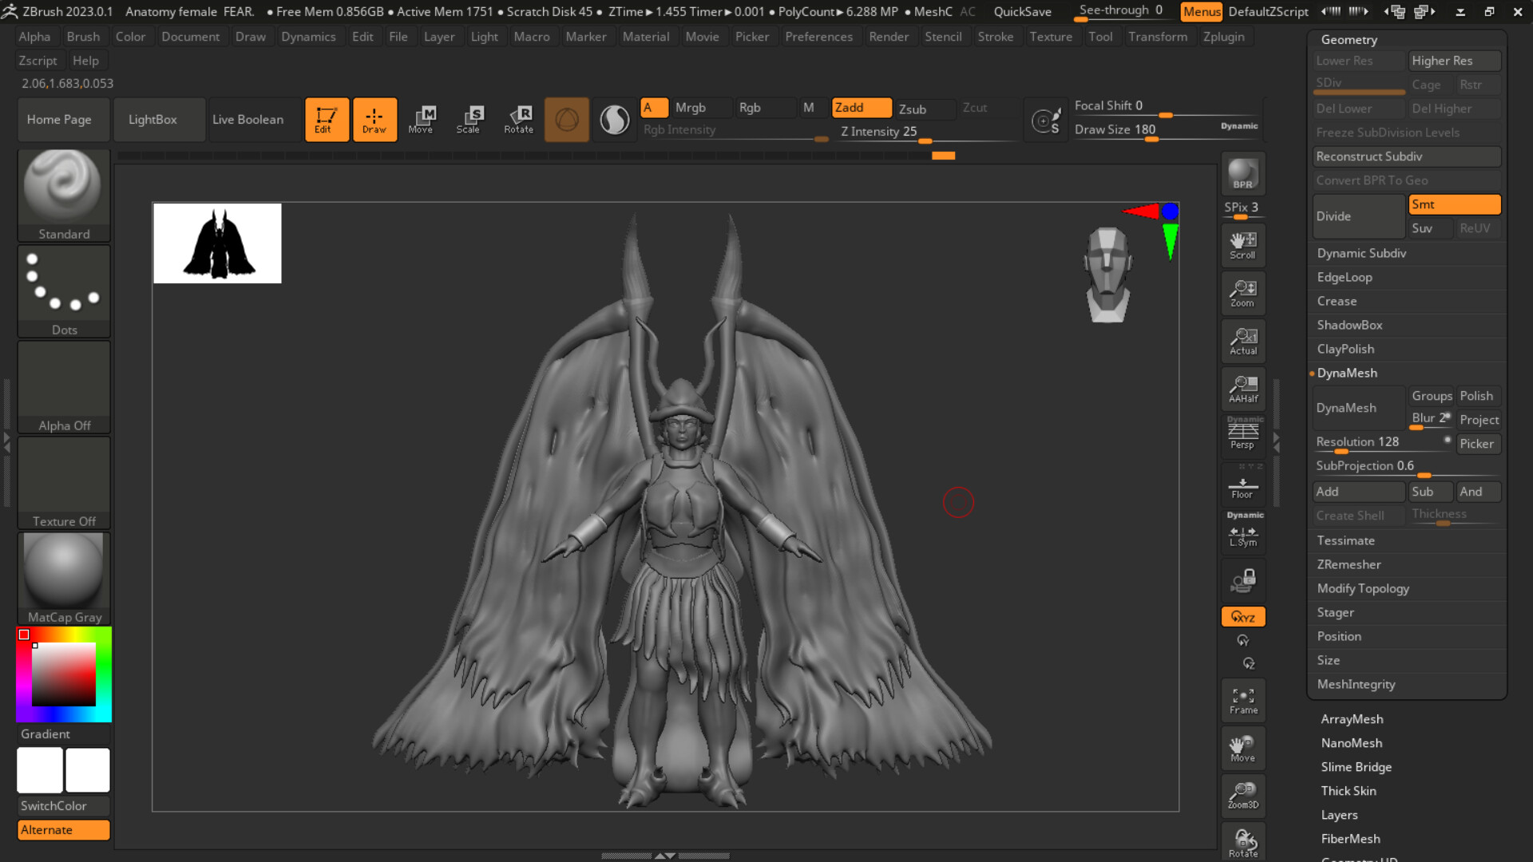Open the Menus dropdown at the top
This screenshot has width=1533, height=862.
(x=1201, y=11)
